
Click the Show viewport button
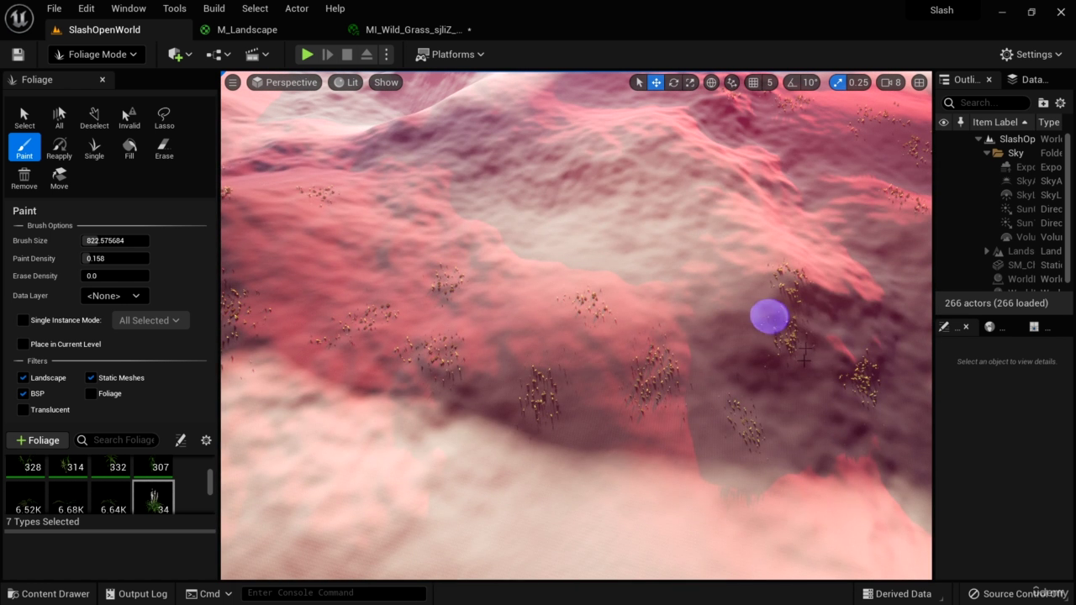pyautogui.click(x=386, y=82)
